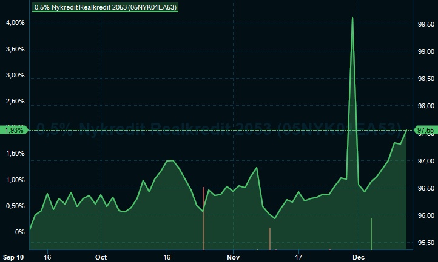The height and width of the screenshot is (262, 438).
Task: Click the green 97,55 price tag
Action: click(425, 130)
